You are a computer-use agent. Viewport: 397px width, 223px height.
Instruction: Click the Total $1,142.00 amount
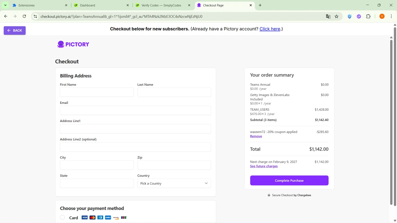pyautogui.click(x=319, y=149)
